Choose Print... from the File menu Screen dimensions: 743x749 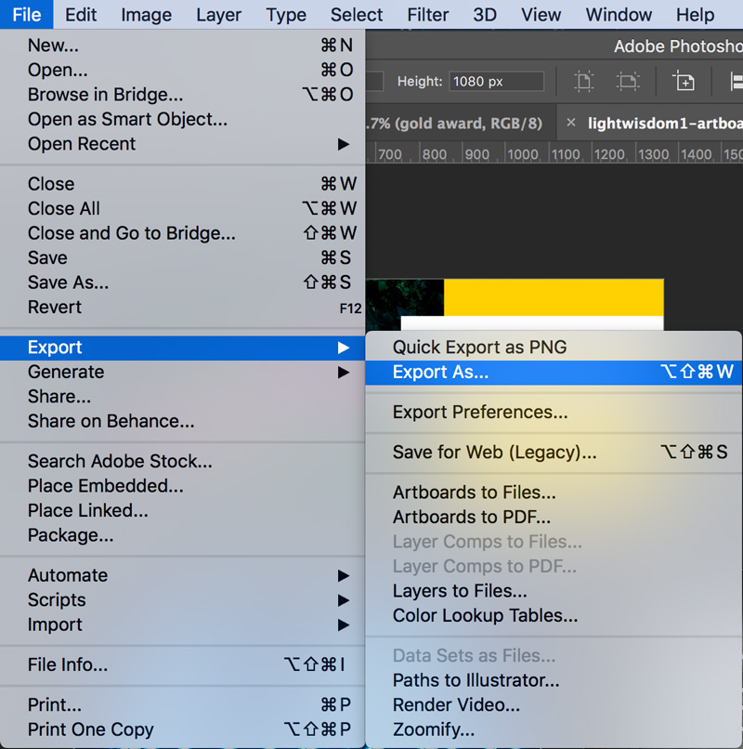click(x=182, y=705)
